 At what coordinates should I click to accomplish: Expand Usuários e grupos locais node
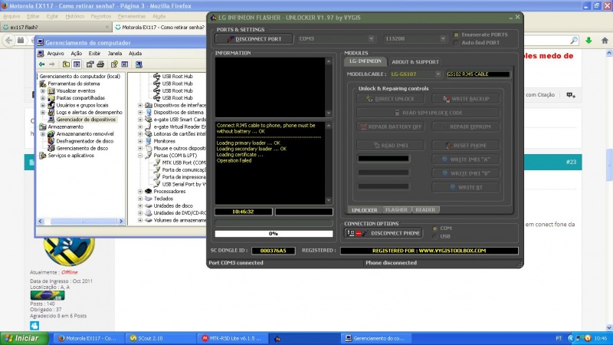(x=43, y=105)
